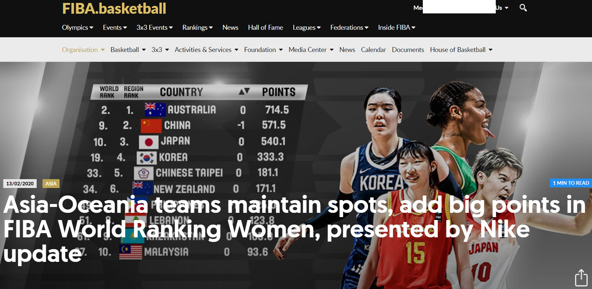Click the share icon on article banner
592x289 pixels.
(581, 278)
